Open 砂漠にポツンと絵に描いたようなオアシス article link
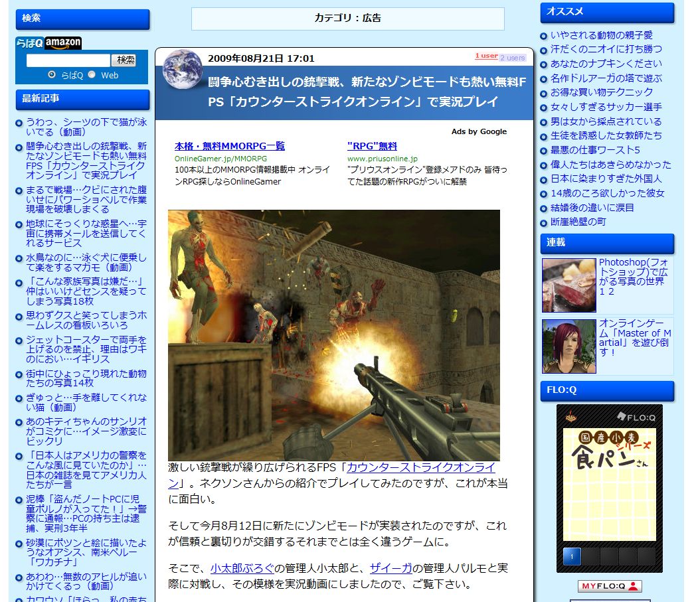694x602 pixels. (86, 552)
